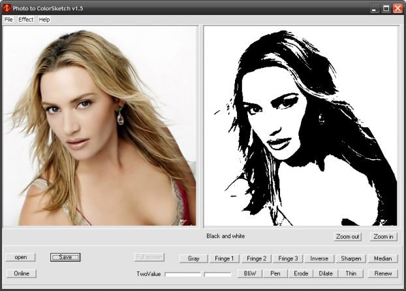Image resolution: width=406 pixels, height=291 pixels.
Task: Apply the Inverse effect
Action: 319,258
